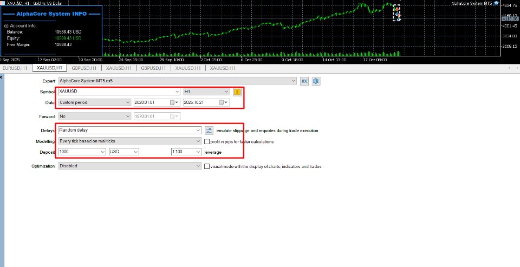520x267 pixels.
Task: Open the IDE button to edit expert
Action: click(304, 81)
